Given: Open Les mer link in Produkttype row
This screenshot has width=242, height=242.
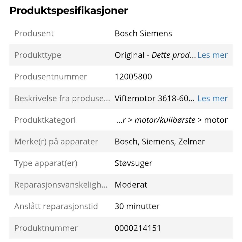Looking at the screenshot, I should [213, 55].
